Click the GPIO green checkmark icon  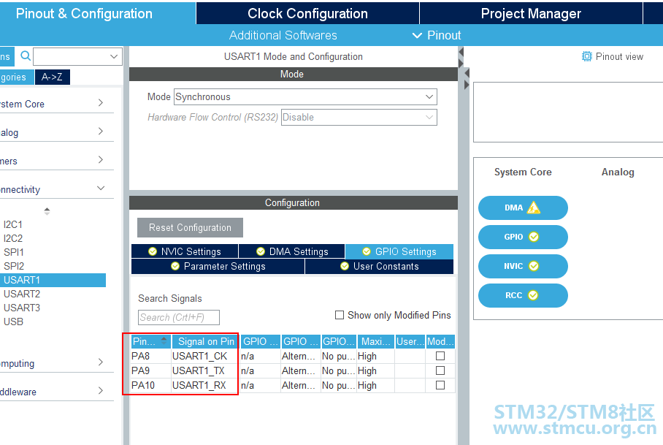point(534,237)
